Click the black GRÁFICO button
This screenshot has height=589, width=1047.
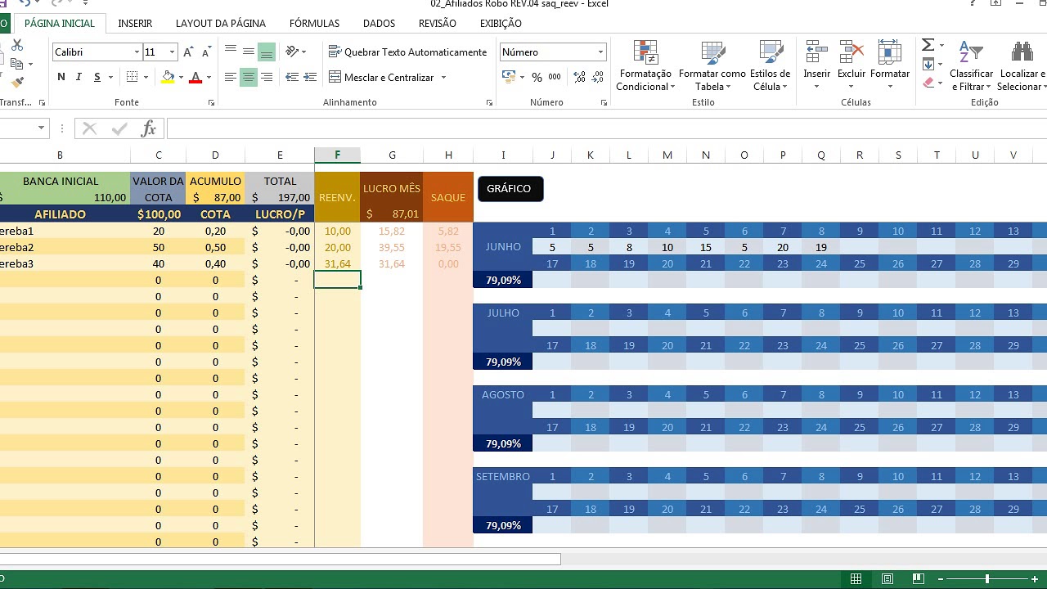pyautogui.click(x=510, y=189)
